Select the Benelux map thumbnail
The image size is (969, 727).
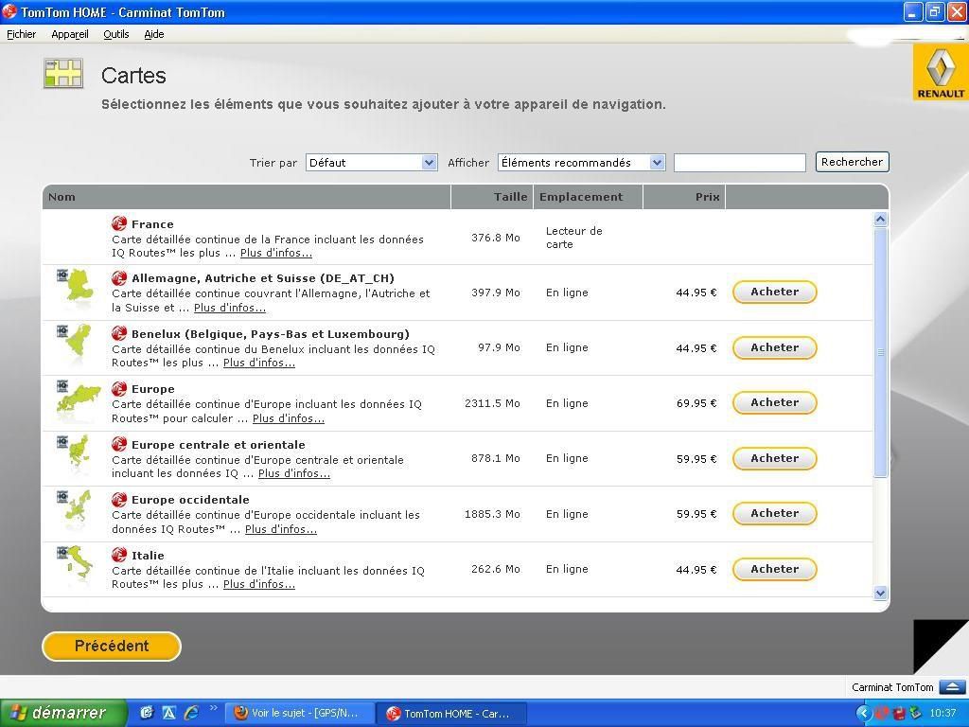[x=76, y=343]
